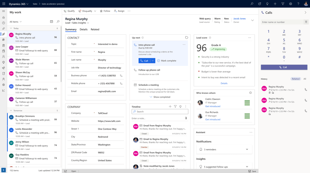
Task: Open the dial pad grid icon in Calls
Action: 306,22
